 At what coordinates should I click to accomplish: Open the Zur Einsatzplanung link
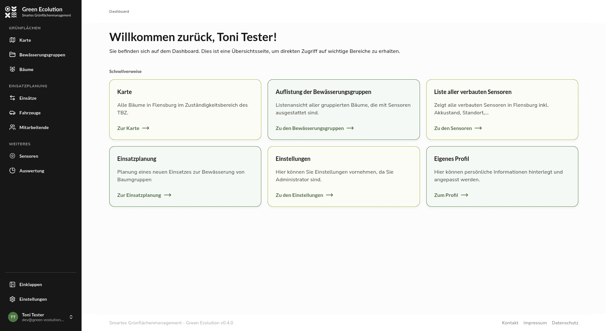(144, 195)
